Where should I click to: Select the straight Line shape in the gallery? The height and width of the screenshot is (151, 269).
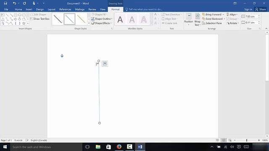pyautogui.click(x=7, y=15)
